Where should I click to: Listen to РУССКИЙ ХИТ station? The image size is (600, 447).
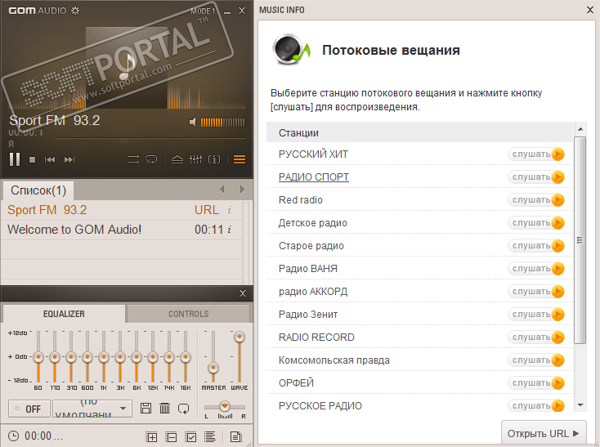[x=536, y=154]
